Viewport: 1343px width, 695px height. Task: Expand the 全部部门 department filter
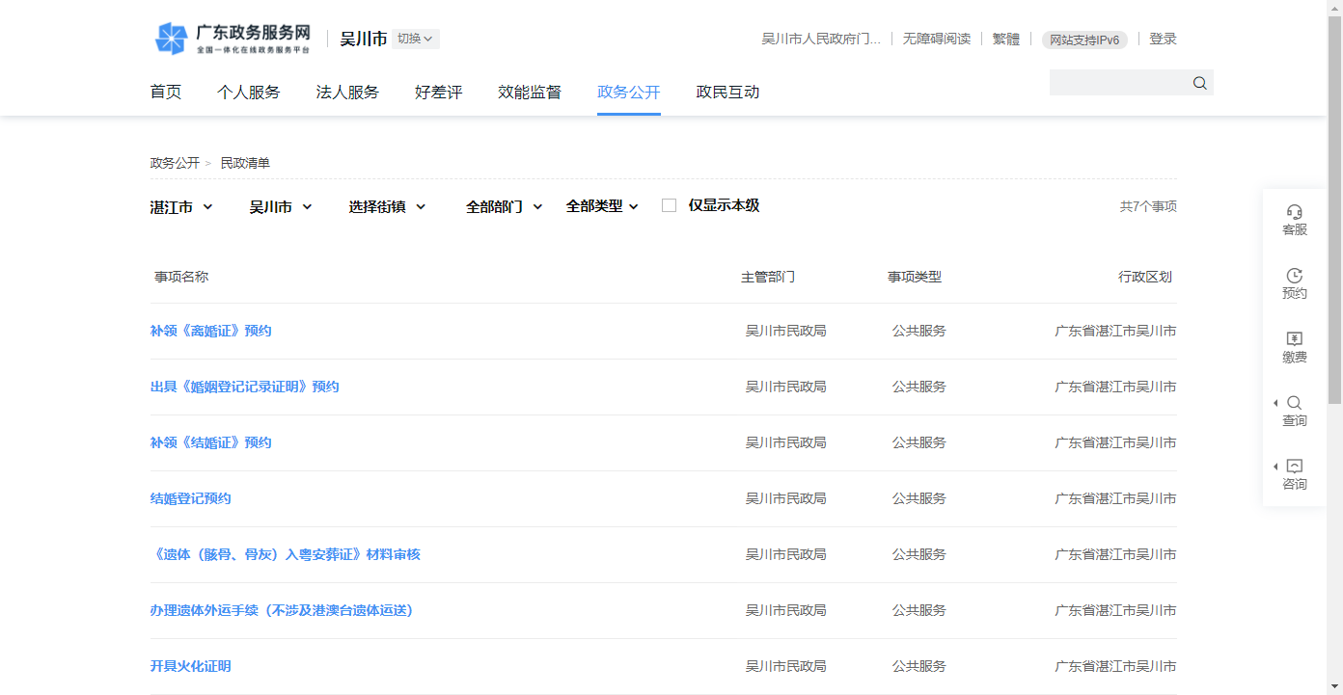(504, 207)
